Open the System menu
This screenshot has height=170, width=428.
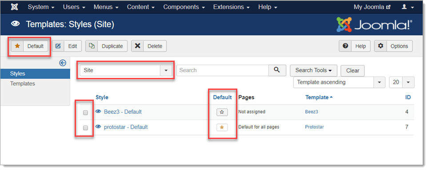coord(41,7)
